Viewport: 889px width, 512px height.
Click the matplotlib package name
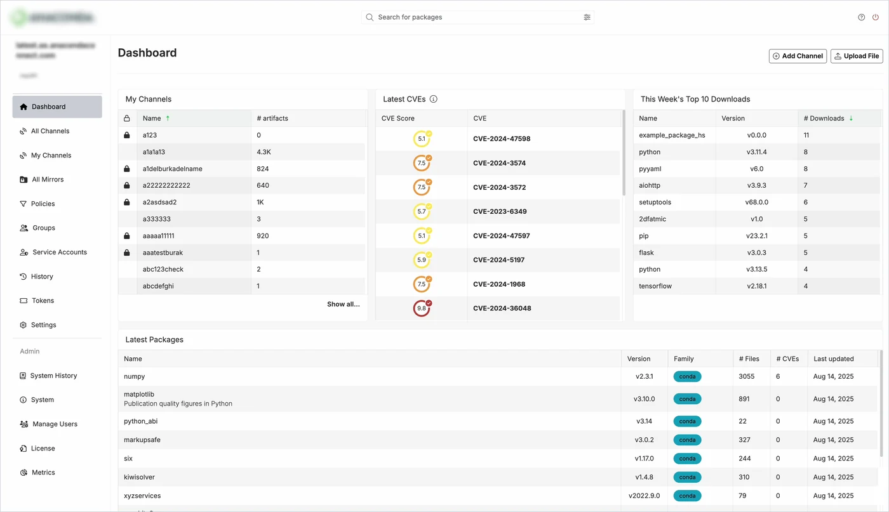pyautogui.click(x=139, y=394)
